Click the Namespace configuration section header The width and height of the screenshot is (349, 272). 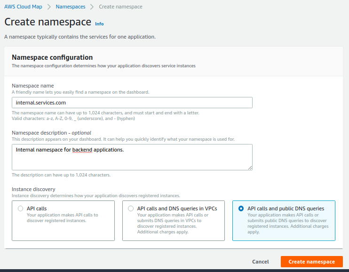point(52,57)
